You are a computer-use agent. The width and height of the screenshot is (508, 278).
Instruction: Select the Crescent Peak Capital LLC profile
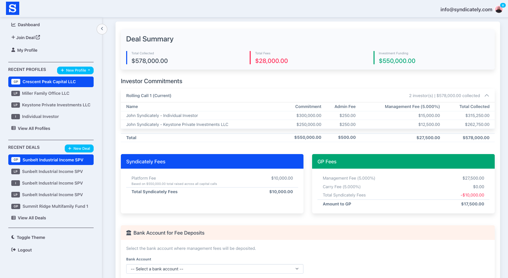point(49,82)
